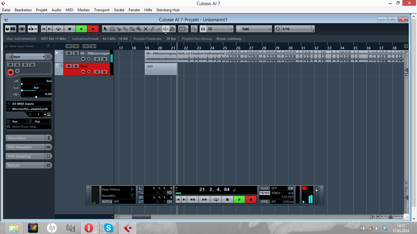Open the Audio menu
Screen dimensions: 417x234
(x=56, y=10)
